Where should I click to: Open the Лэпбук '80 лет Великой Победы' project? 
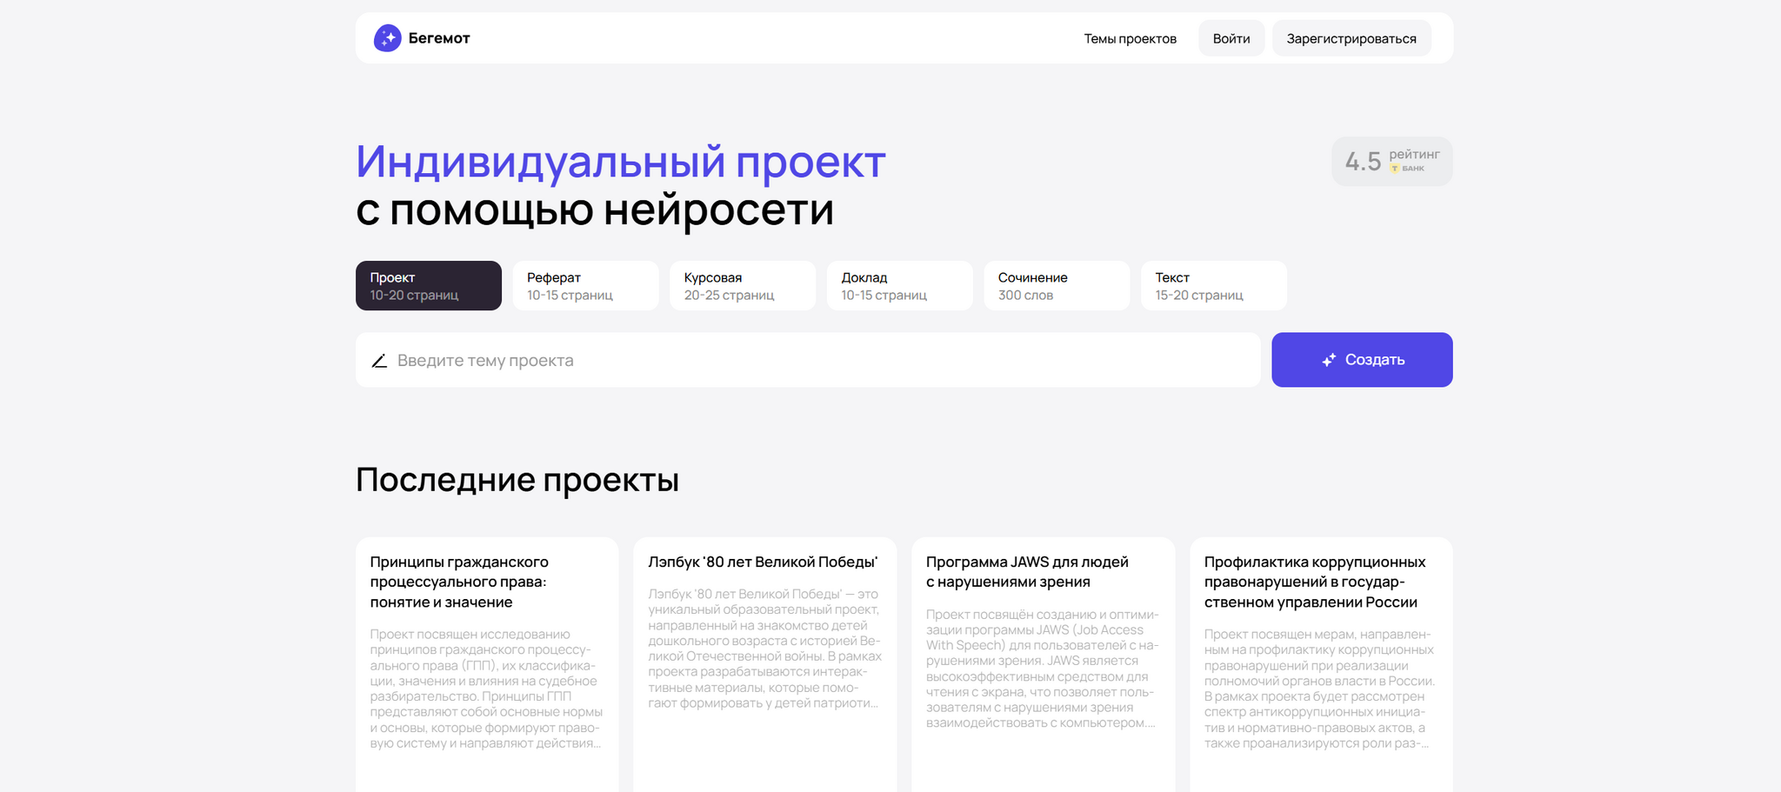pyautogui.click(x=764, y=652)
